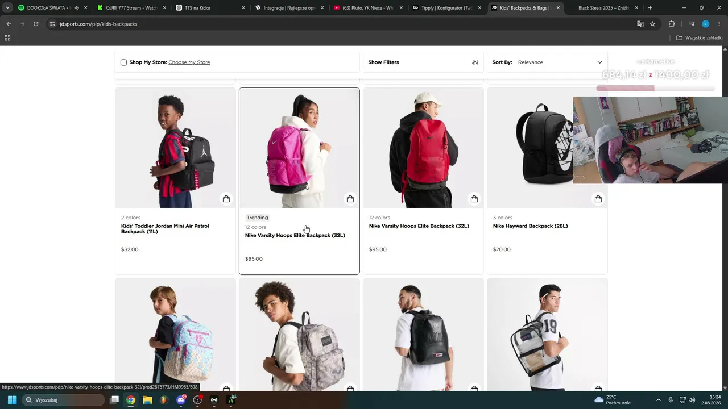Open the Trending Nike Varsity Hoops Elite title

click(x=295, y=235)
